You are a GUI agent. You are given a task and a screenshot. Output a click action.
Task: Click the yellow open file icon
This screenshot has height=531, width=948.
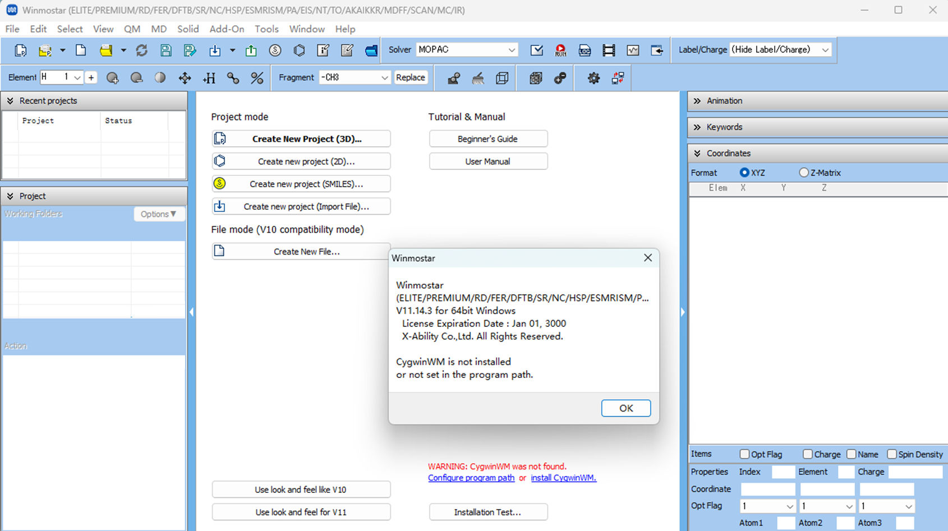pyautogui.click(x=105, y=50)
